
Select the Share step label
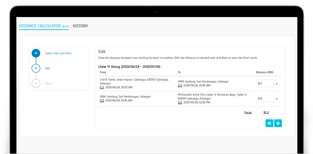point(49,83)
